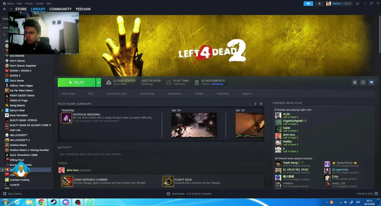Show hidden system tray icons
Image resolution: width=381 pixels, height=206 pixels.
click(327, 202)
